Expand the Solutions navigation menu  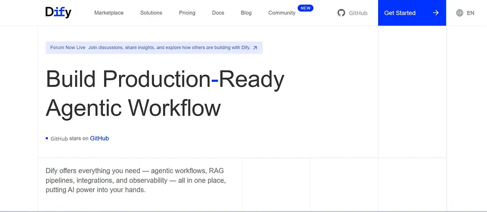pyautogui.click(x=151, y=13)
